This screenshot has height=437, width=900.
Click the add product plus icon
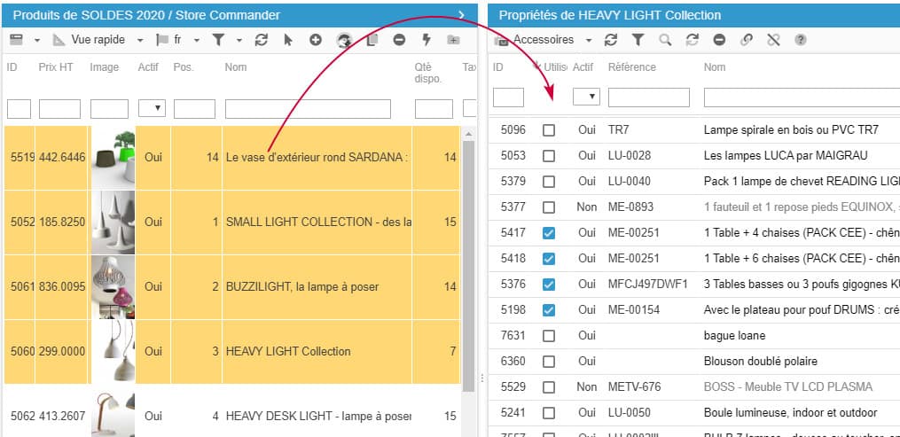[316, 40]
